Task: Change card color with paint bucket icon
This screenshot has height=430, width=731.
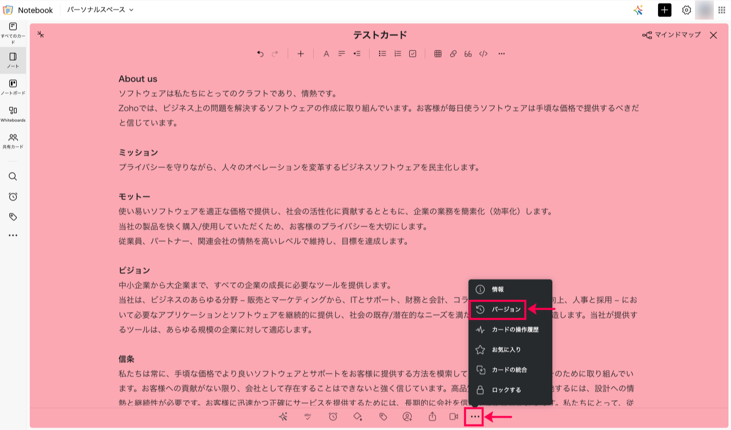Action: [357, 417]
